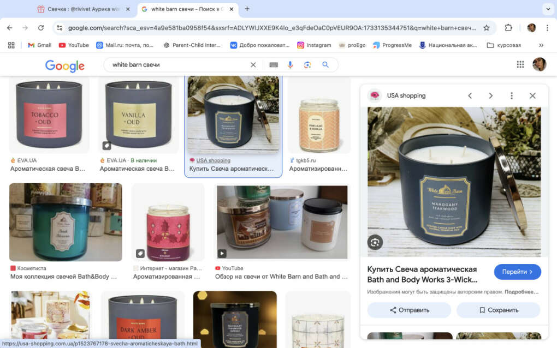Close the white barn свечи tab
This screenshot has height=348, width=557.
pyautogui.click(x=231, y=9)
